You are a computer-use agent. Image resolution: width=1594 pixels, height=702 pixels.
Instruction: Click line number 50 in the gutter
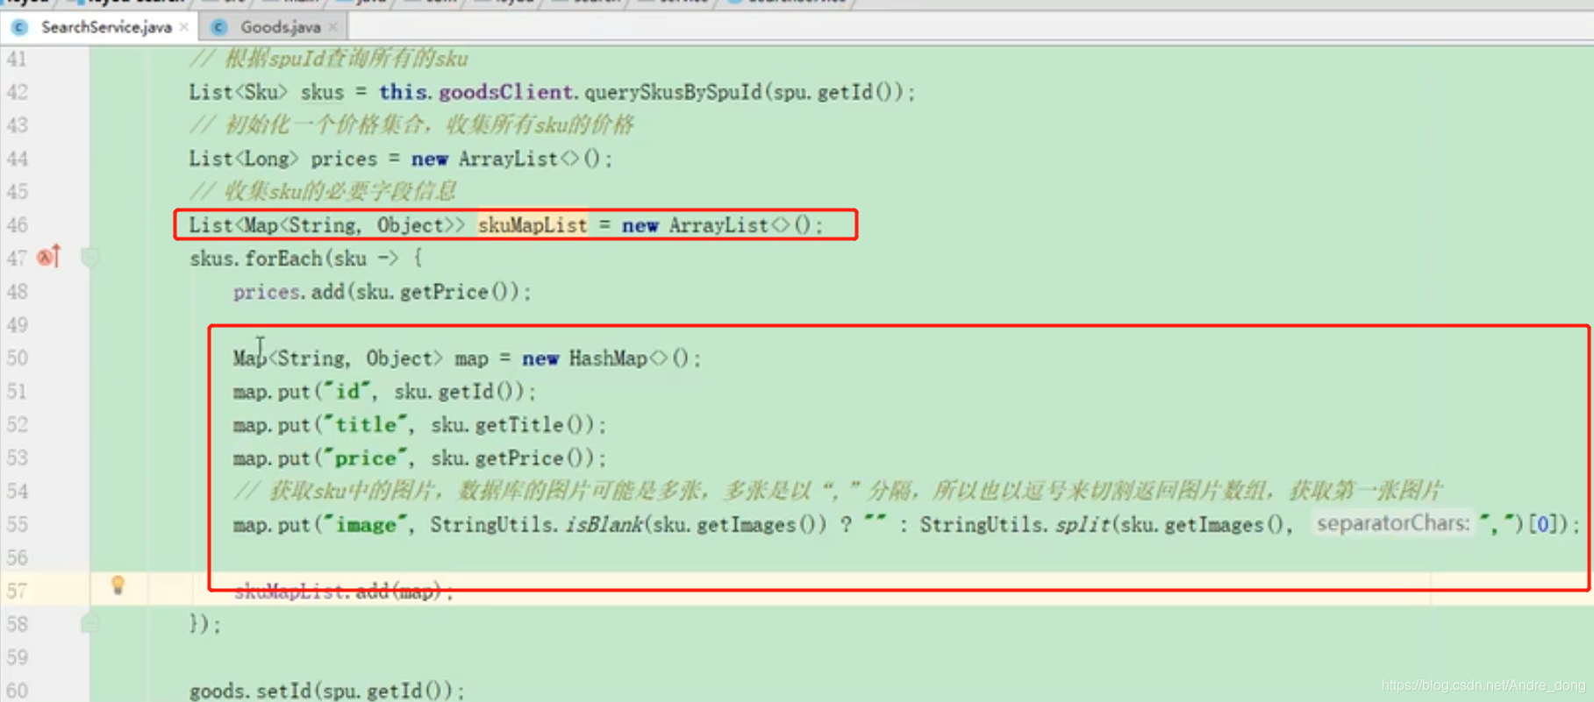[x=17, y=358]
